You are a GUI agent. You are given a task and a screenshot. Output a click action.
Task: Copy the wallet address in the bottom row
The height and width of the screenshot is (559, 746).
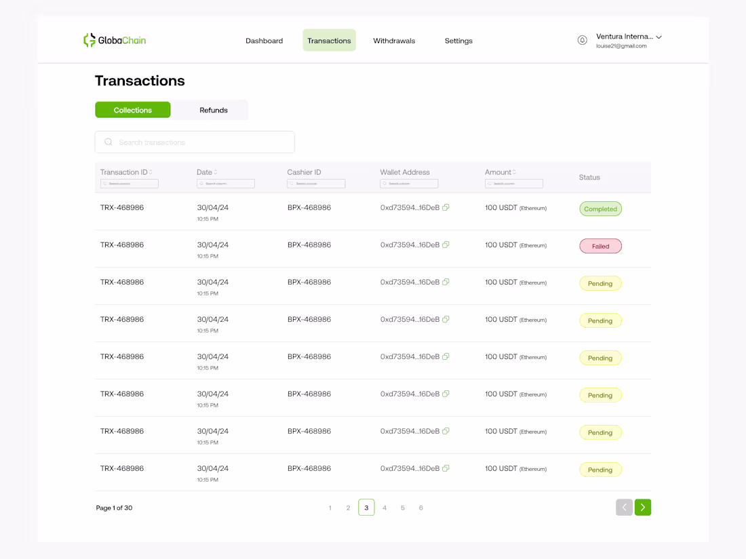coord(446,468)
